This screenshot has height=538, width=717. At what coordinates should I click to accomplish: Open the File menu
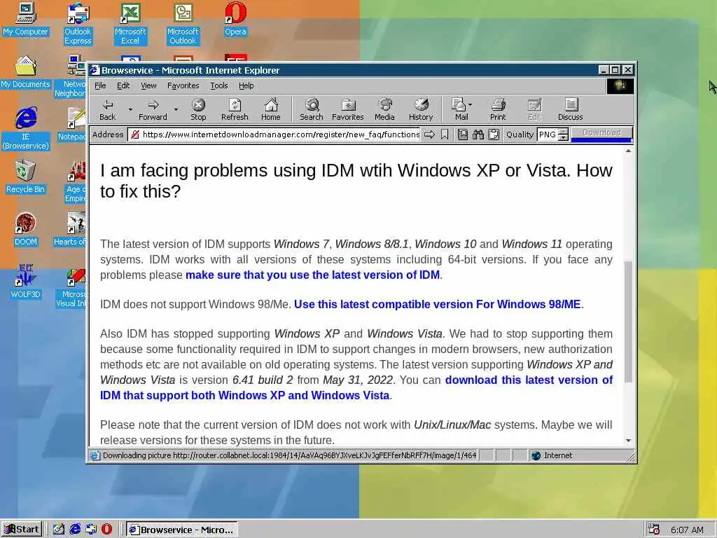pos(100,85)
